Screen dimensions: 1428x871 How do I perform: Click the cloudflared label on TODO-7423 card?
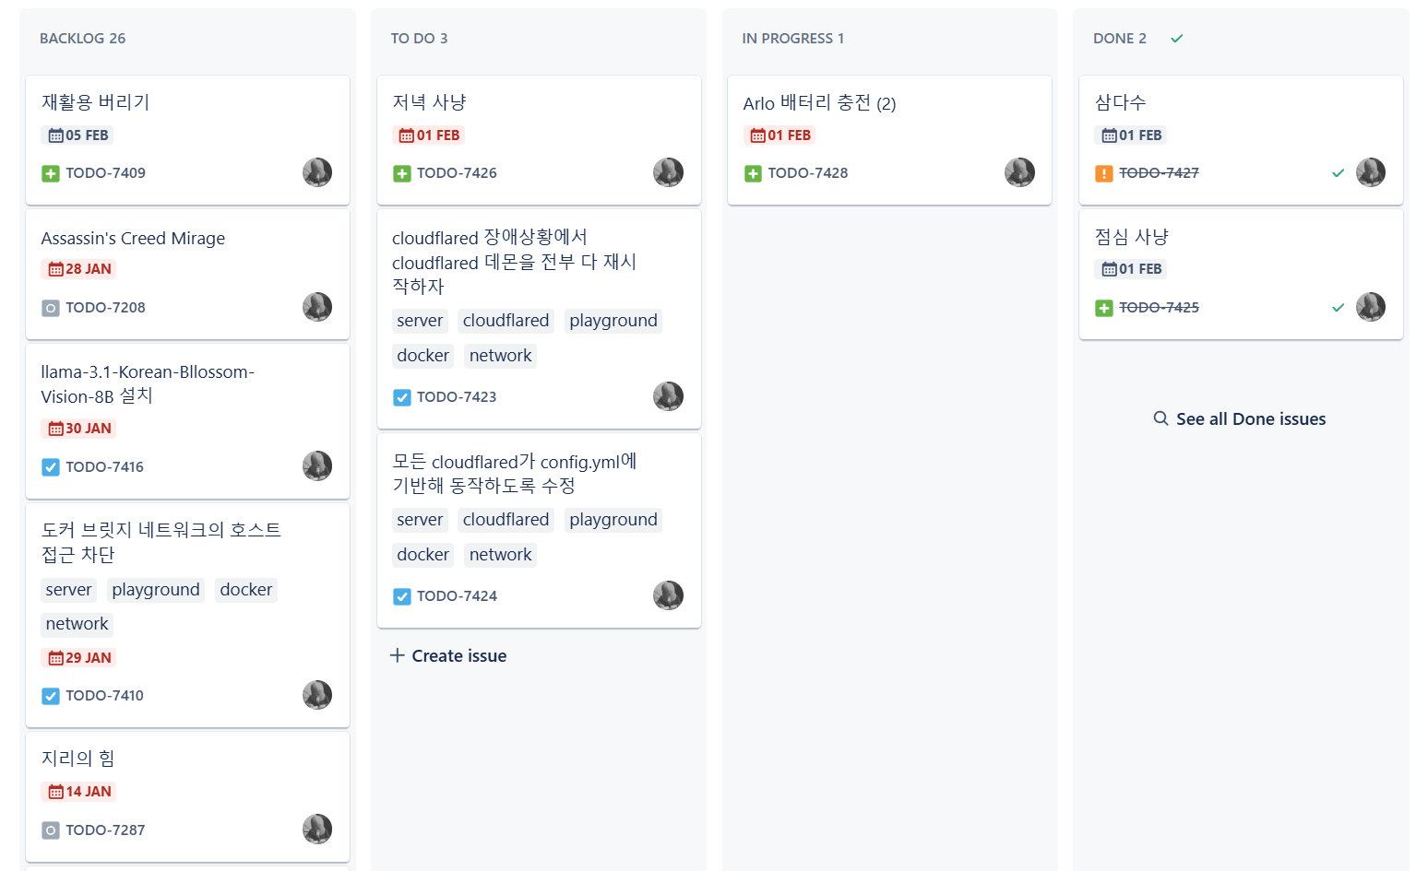pos(506,321)
